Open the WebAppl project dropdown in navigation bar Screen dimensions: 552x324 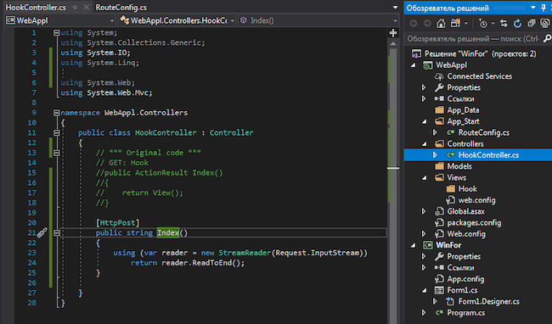point(60,20)
